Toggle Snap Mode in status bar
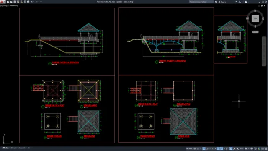Viewport: 268px width, 151px height. pyautogui.click(x=198, y=149)
